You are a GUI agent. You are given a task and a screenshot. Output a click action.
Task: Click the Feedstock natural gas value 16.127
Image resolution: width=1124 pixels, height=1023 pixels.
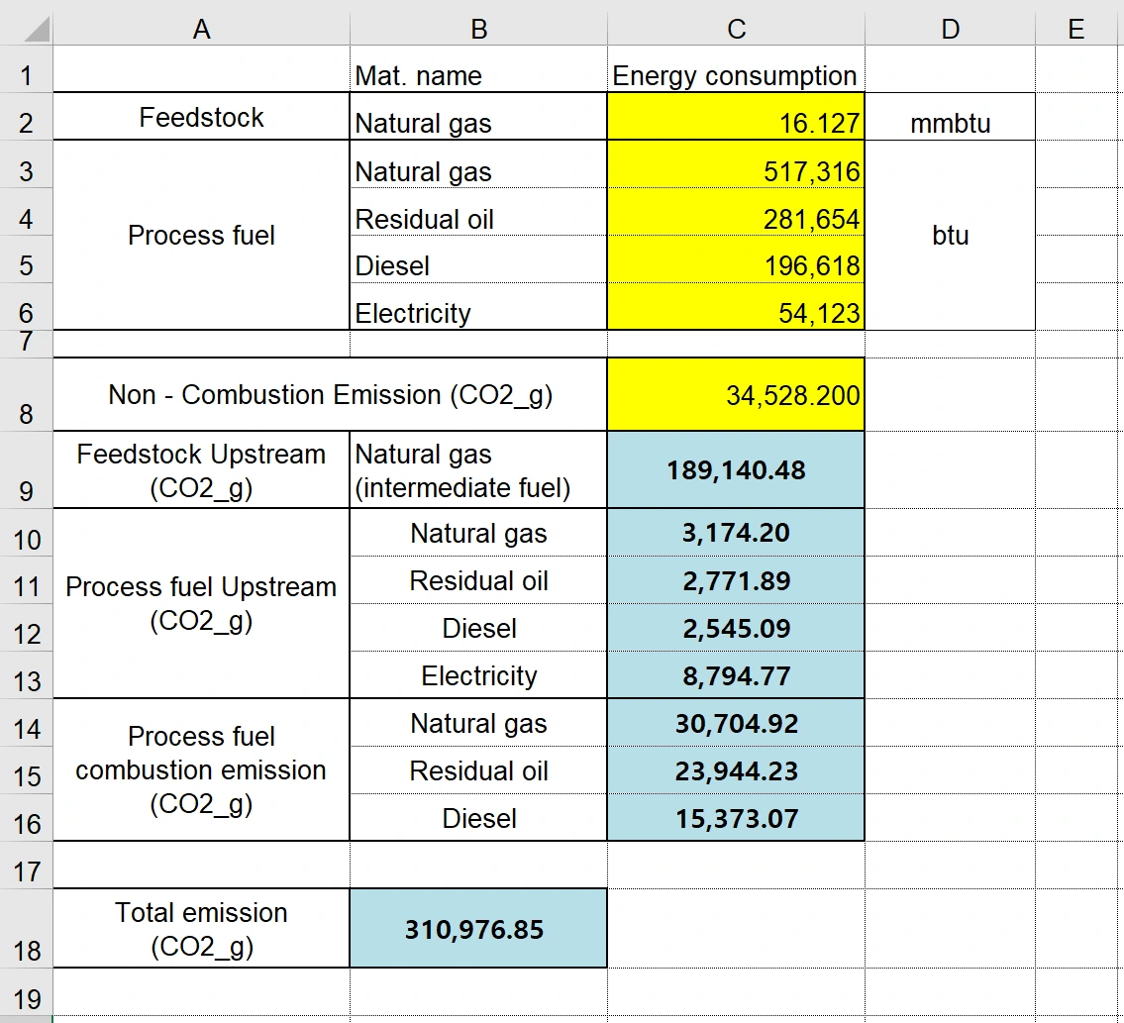click(x=736, y=116)
